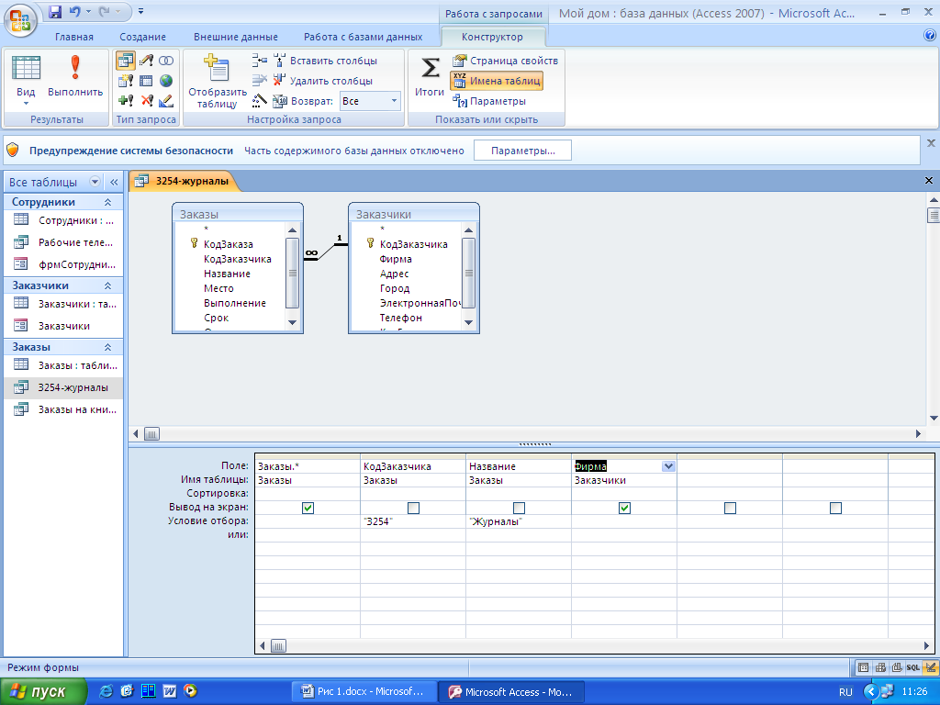
Task: Click the "Журналы" criteria cell
Action: (x=519, y=521)
